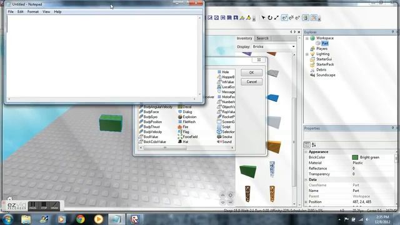
Task: Click the Alphabetical sort button in Properties
Action: [x=314, y=145]
